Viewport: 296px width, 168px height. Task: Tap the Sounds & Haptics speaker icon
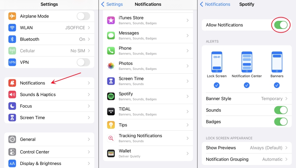coord(12,94)
